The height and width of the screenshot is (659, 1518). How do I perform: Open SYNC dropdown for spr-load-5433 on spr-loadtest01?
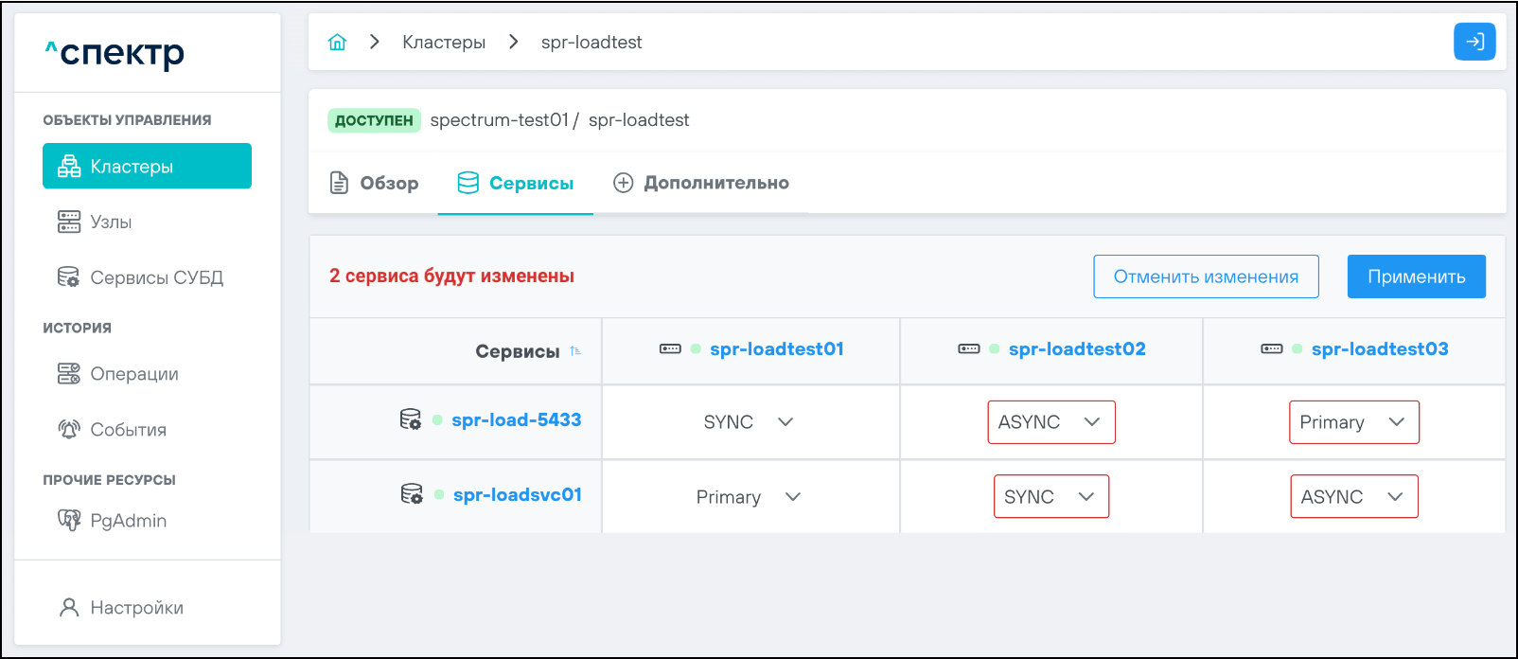748,422
